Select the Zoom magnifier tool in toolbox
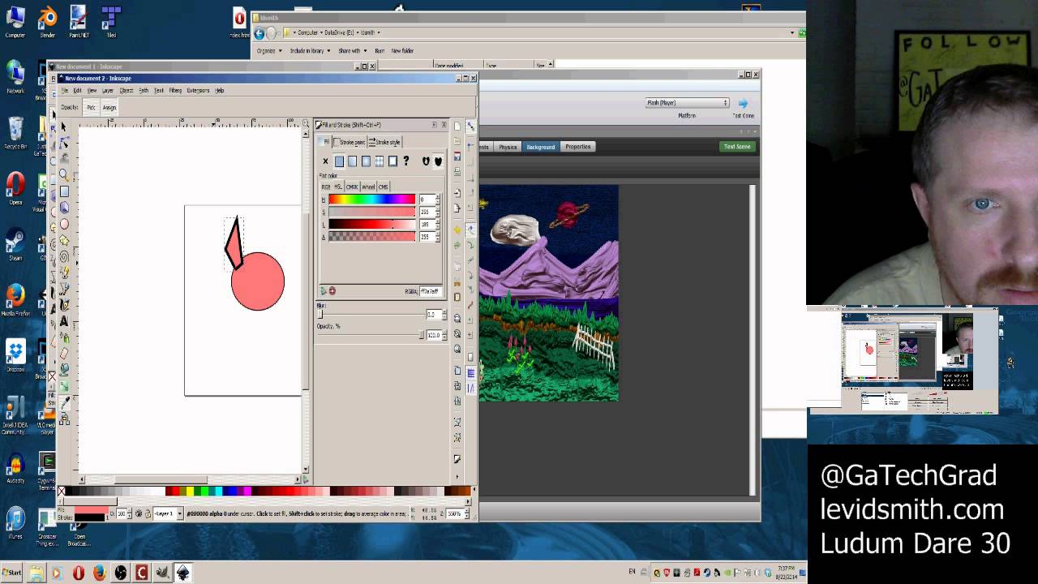This screenshot has width=1038, height=584. (x=64, y=174)
